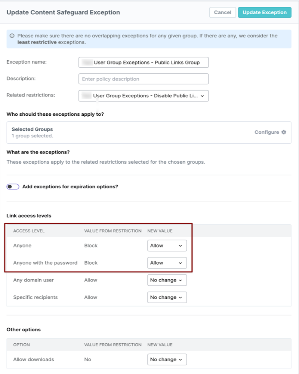Click the info icon in the notice banner
The image size is (299, 374).
tap(12, 36)
